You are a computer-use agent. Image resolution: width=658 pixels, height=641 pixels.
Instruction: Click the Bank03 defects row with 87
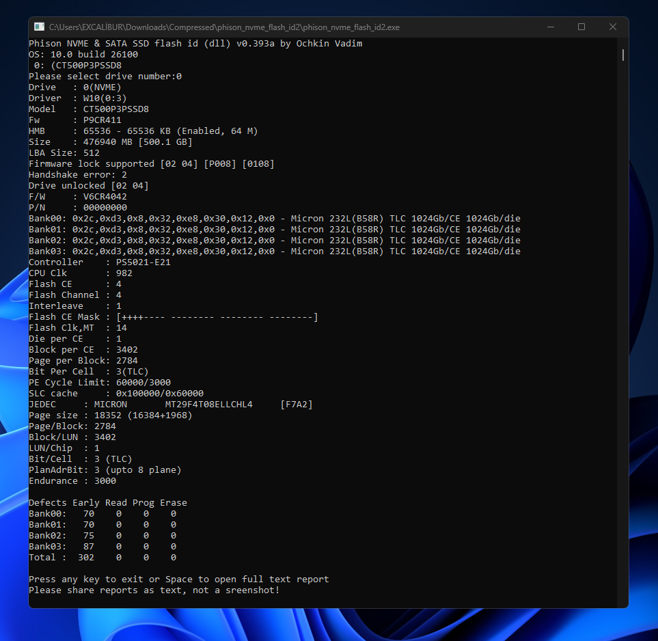[102, 546]
